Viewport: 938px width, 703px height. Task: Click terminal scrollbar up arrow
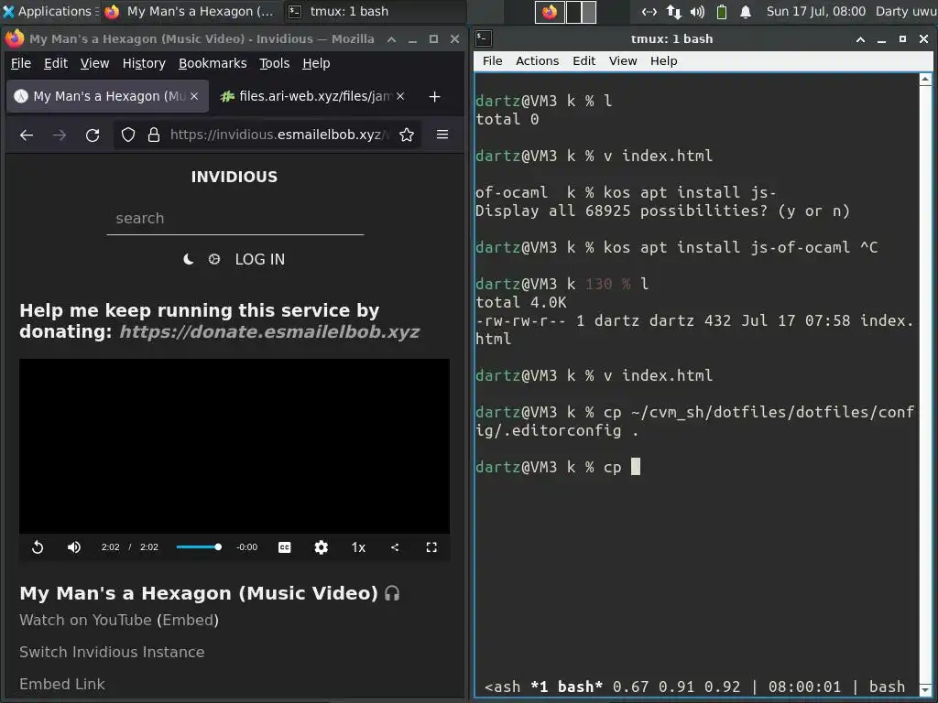click(925, 80)
